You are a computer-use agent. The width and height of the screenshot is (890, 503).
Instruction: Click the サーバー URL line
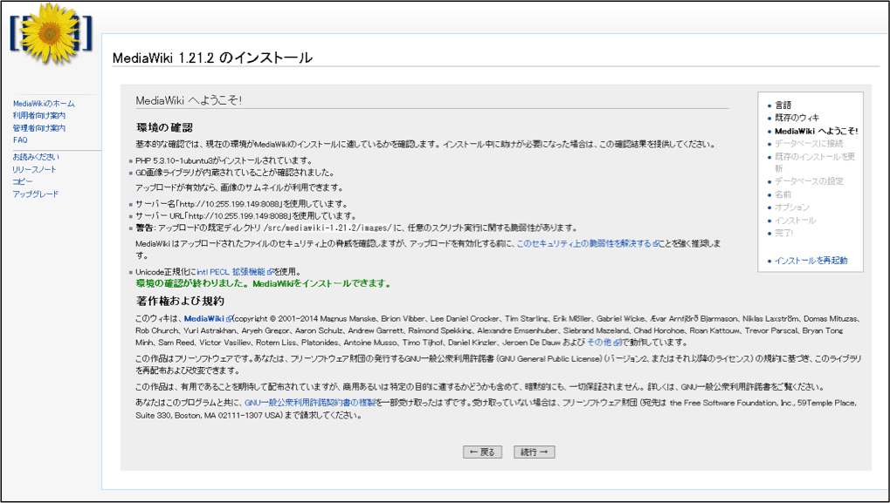[245, 216]
